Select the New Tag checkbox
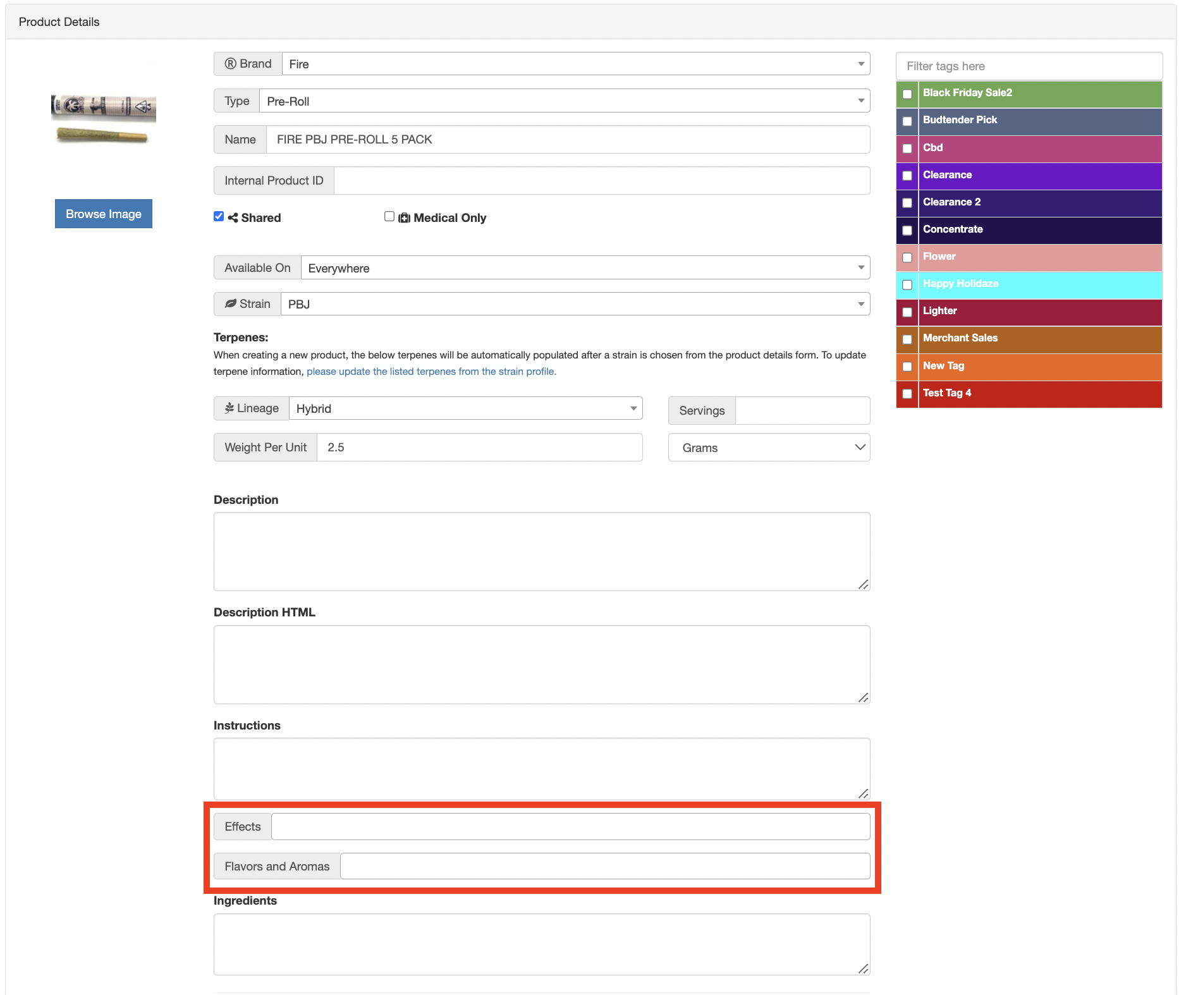 907,367
